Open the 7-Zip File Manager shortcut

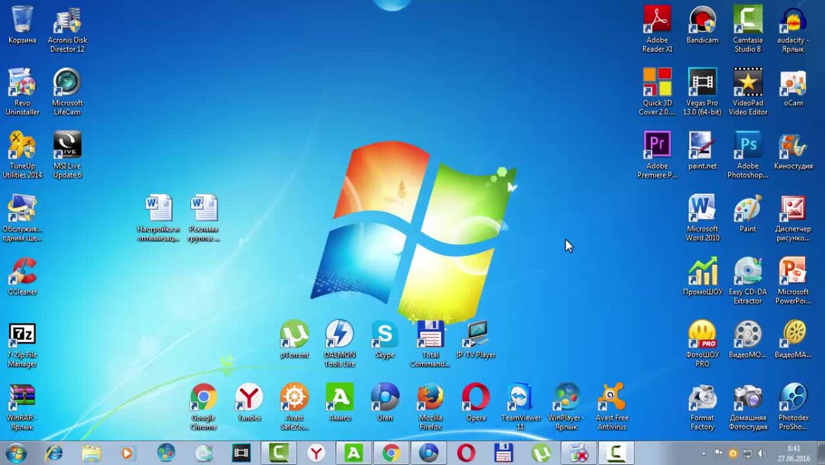(x=22, y=335)
